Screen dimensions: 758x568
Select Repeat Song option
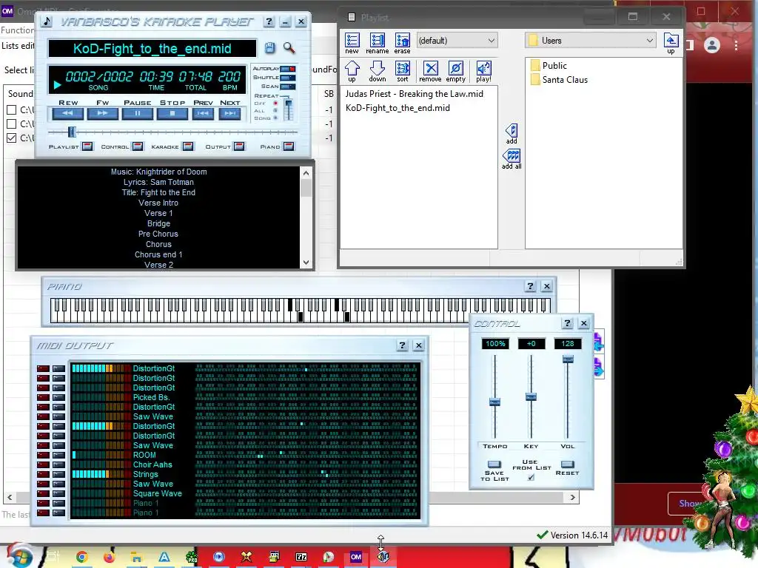(275, 118)
